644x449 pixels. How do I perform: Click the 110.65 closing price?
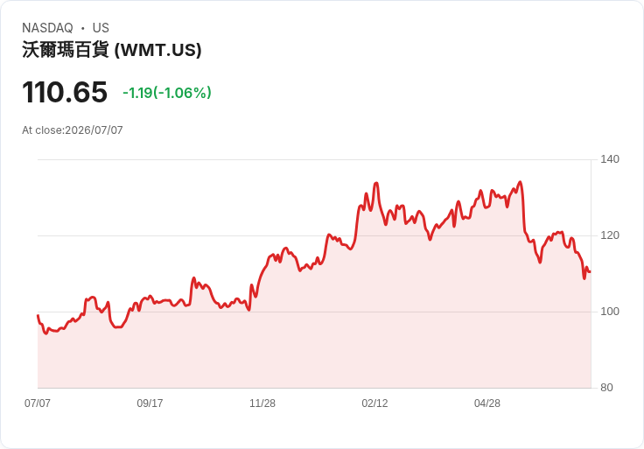[x=65, y=92]
